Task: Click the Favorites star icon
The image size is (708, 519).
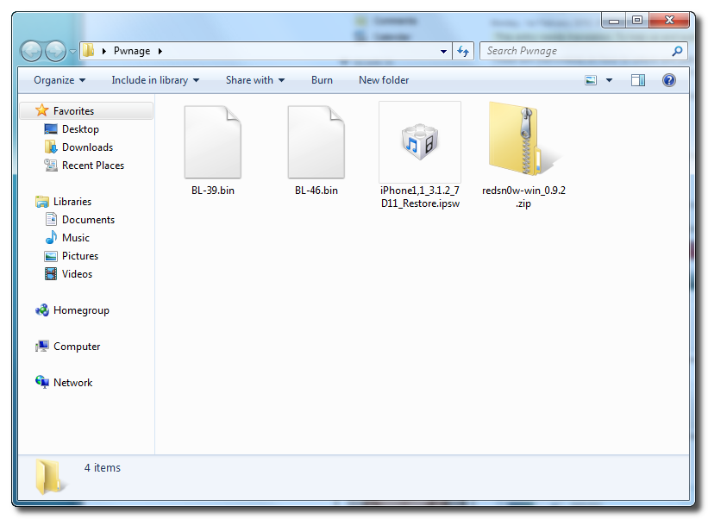Action: point(42,110)
